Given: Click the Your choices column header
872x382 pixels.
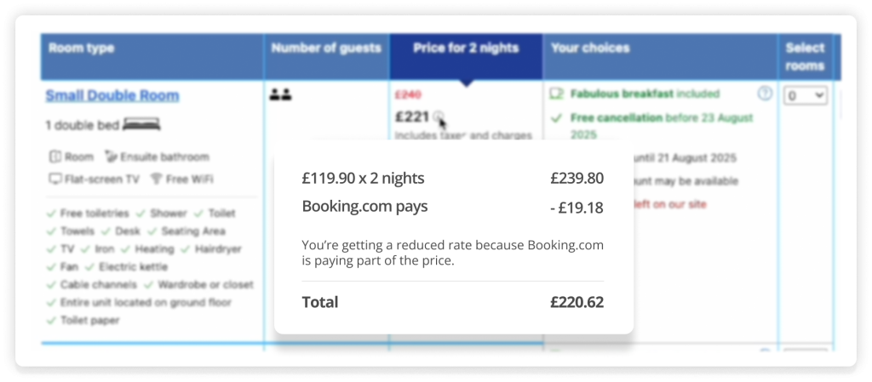Looking at the screenshot, I should pos(590,48).
